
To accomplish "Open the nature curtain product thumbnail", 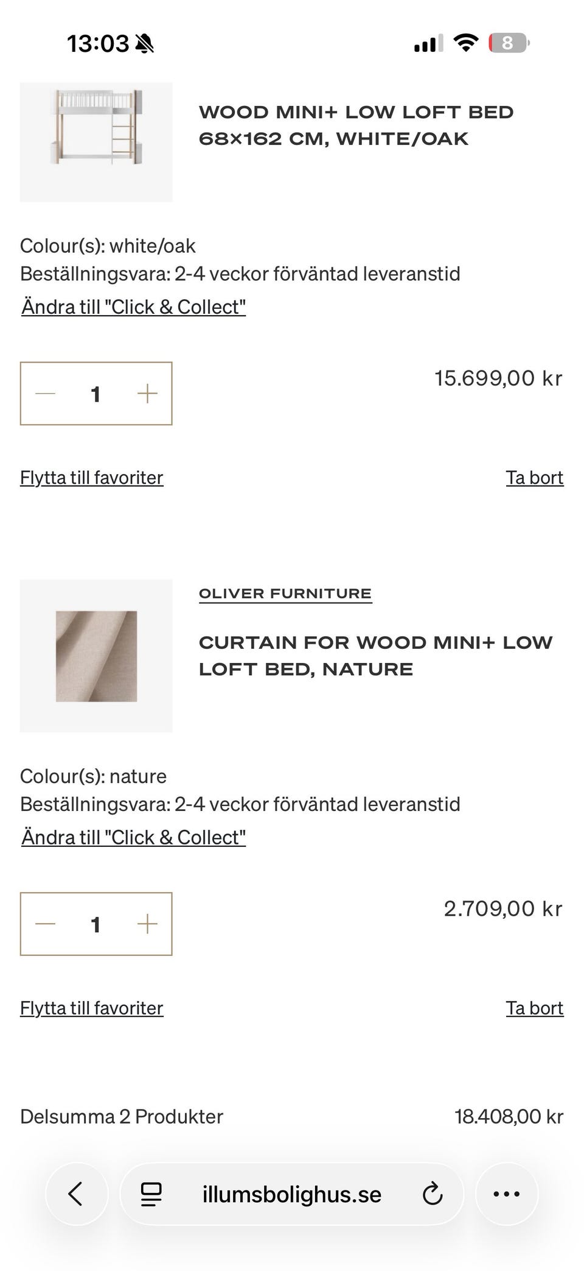I will (x=96, y=656).
